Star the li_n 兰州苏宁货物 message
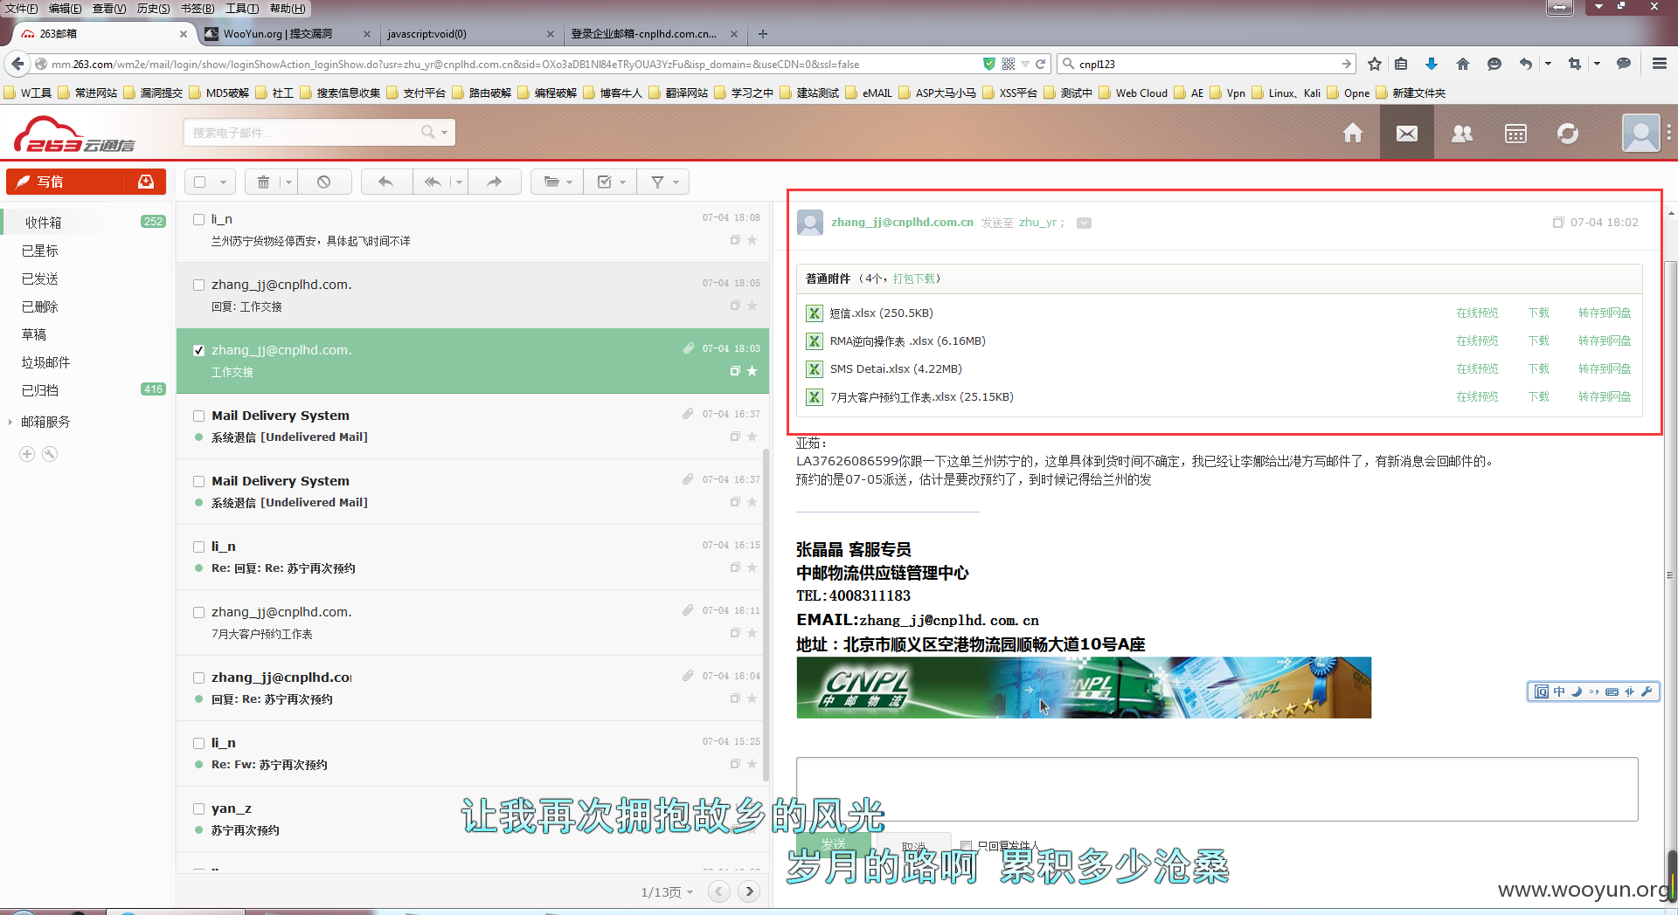 (x=752, y=240)
